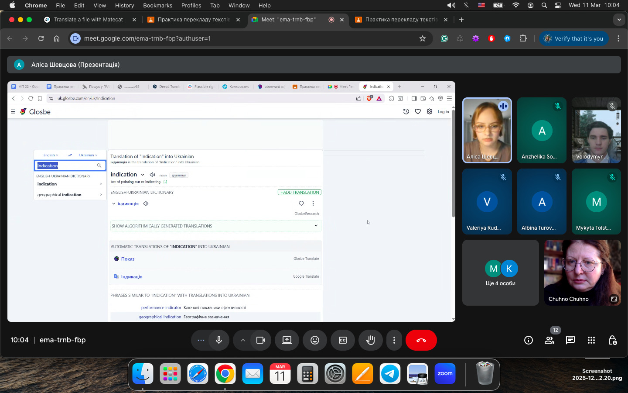The height and width of the screenshot is (393, 628).
Task: Open the Bookmarks menu in the menu bar
Action: point(157,5)
